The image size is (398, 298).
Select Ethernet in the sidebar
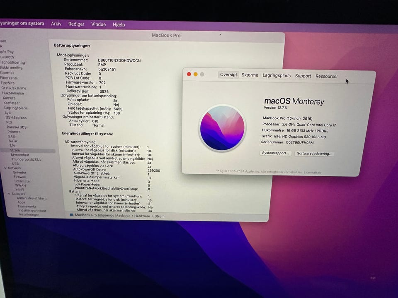point(7,73)
